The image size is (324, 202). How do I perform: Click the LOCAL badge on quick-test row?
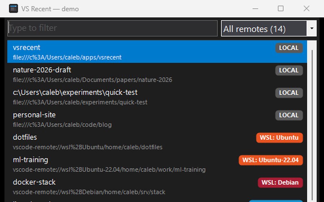289,93
